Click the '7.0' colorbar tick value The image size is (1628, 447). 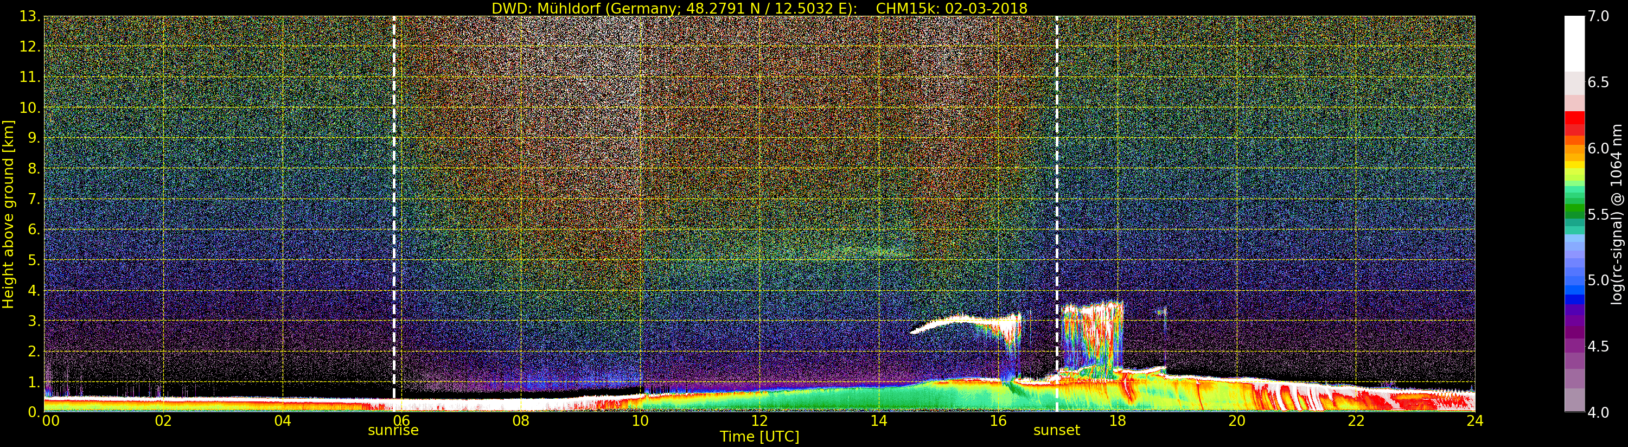pyautogui.click(x=1598, y=16)
